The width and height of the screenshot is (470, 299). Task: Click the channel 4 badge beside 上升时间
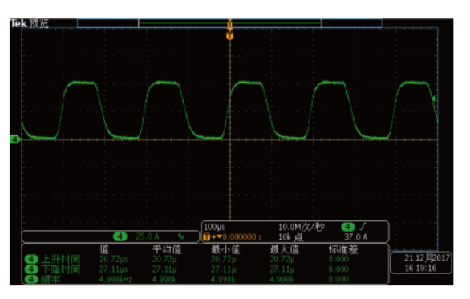31,259
